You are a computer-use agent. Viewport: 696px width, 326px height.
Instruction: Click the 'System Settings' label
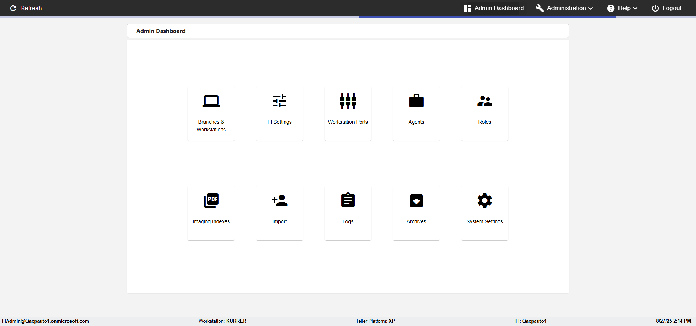485,221
